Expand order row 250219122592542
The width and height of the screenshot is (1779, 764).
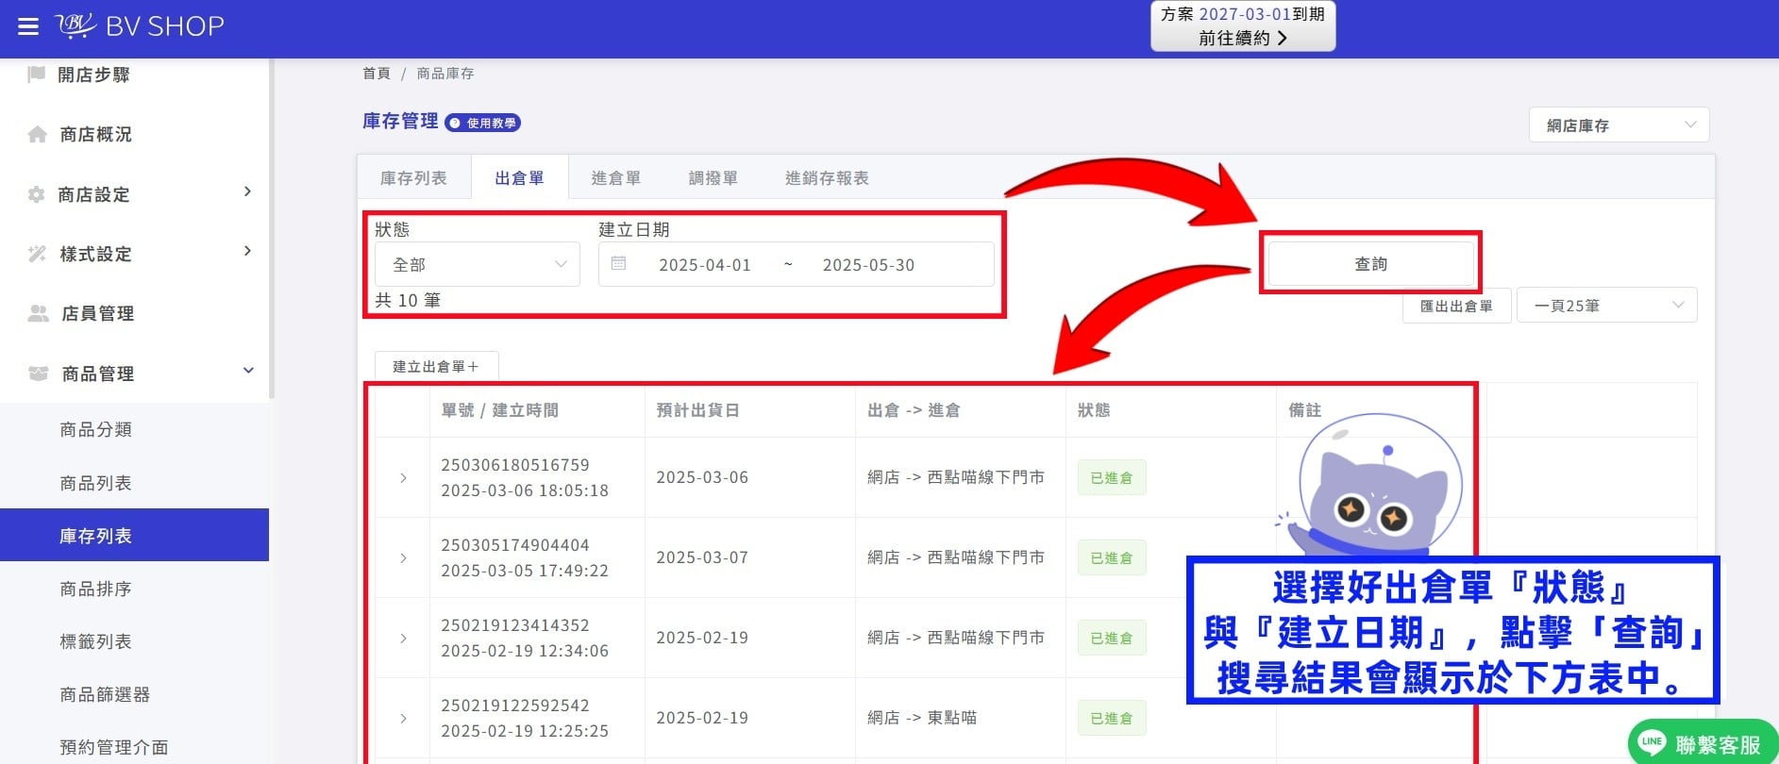pyautogui.click(x=403, y=719)
